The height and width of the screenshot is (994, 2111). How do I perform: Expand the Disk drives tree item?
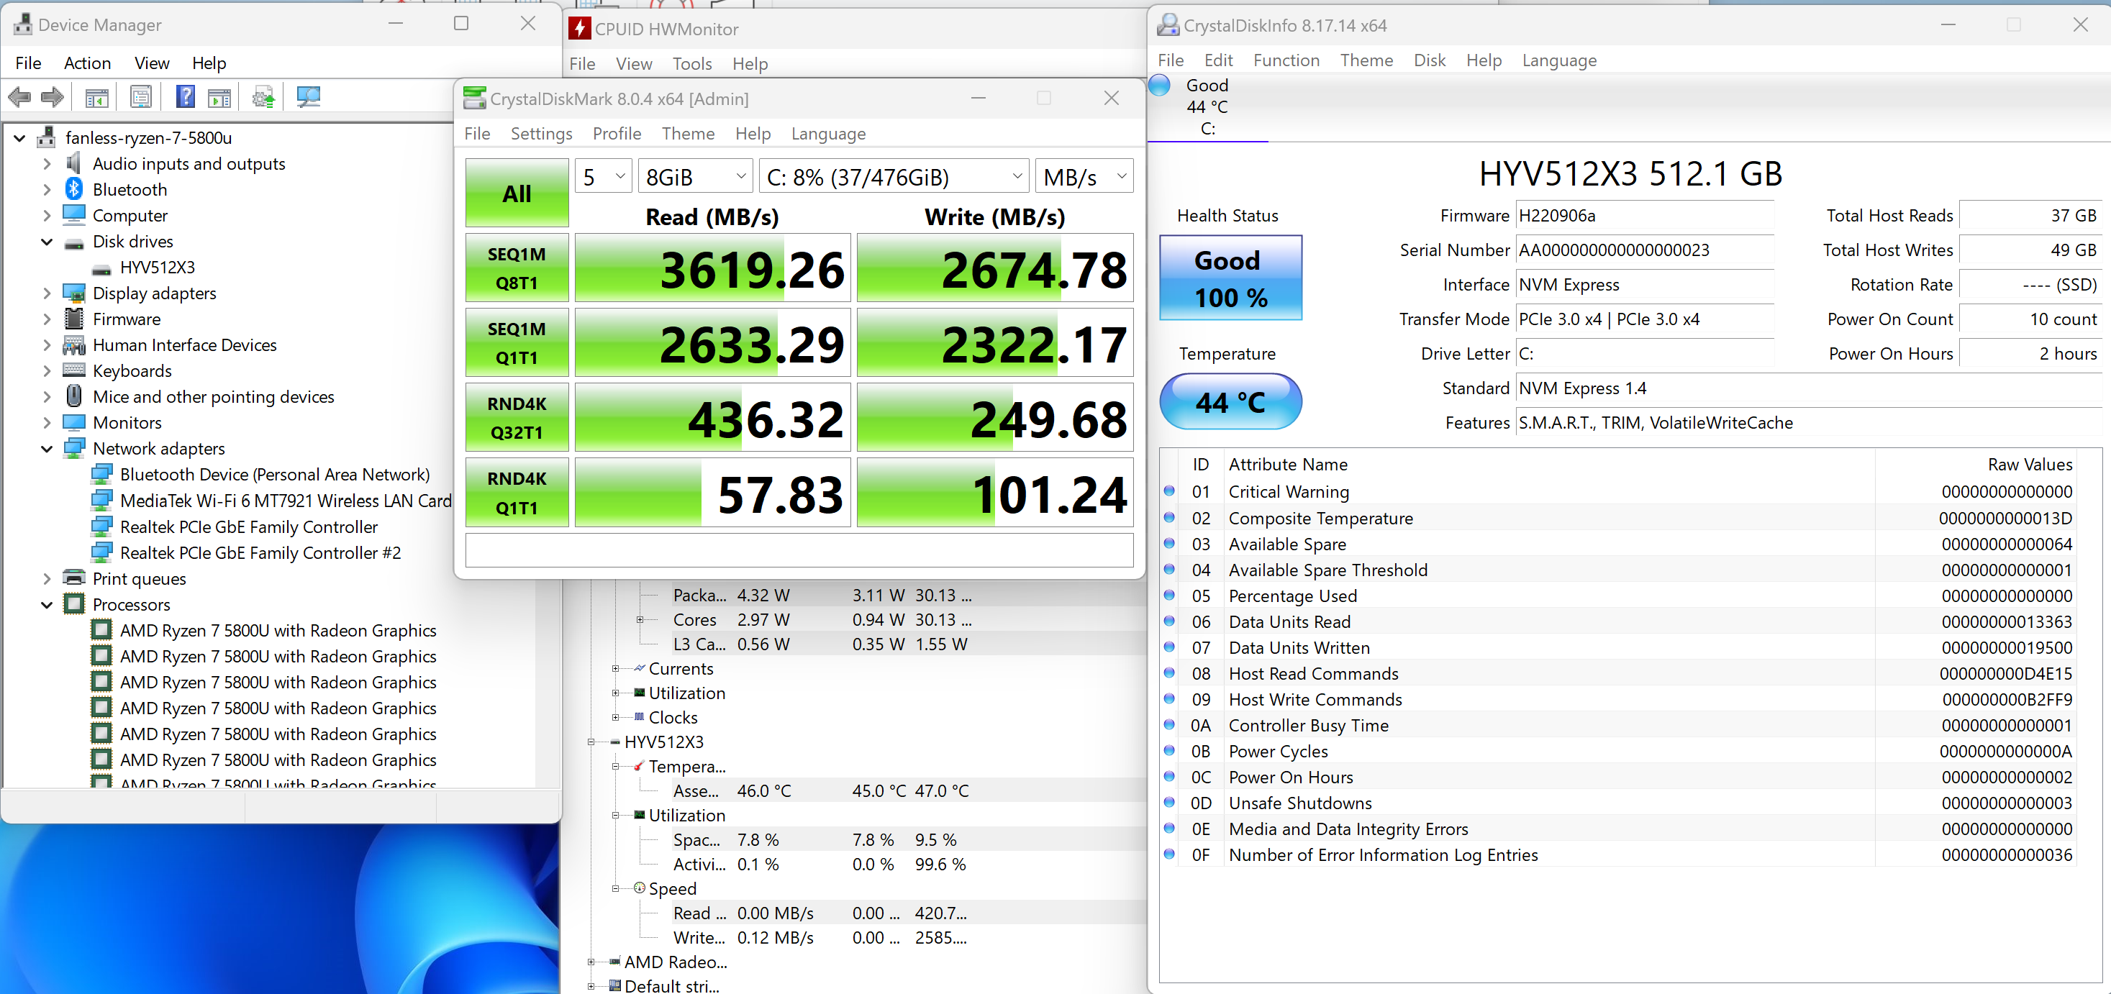[48, 241]
